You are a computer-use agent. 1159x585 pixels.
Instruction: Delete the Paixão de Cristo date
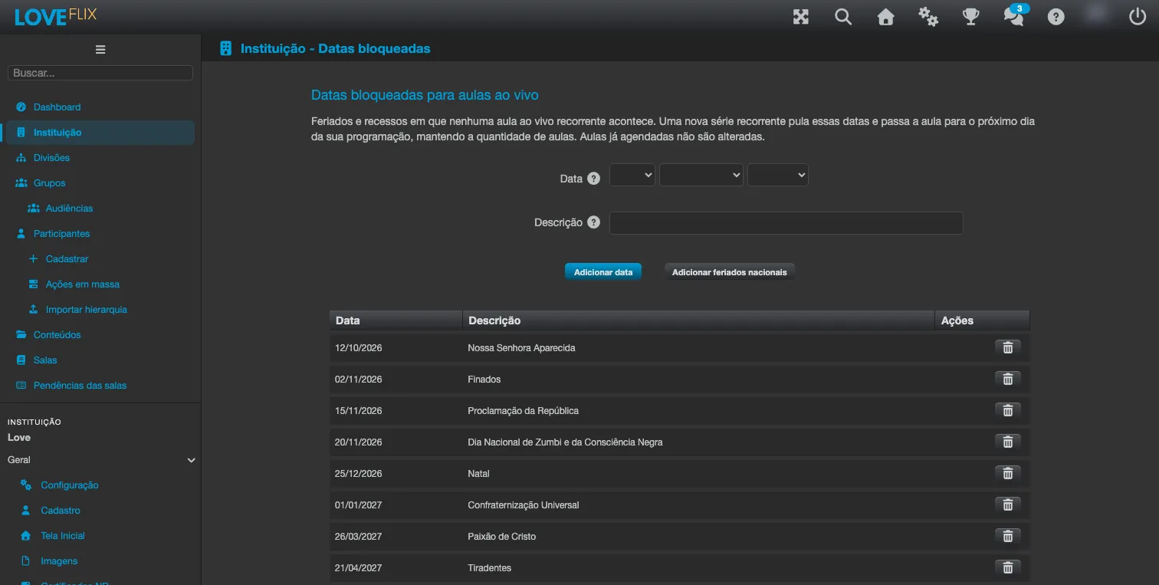tap(1008, 536)
